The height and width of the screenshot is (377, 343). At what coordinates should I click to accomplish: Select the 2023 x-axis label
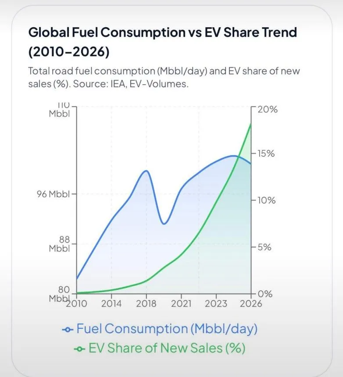[x=216, y=304]
